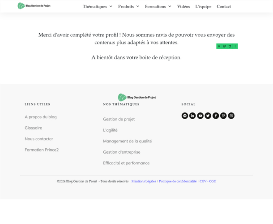Viewport: 273px width, 224px height.
Task: Click the ©2024 Tous droits réservés text
Action: 93,181
